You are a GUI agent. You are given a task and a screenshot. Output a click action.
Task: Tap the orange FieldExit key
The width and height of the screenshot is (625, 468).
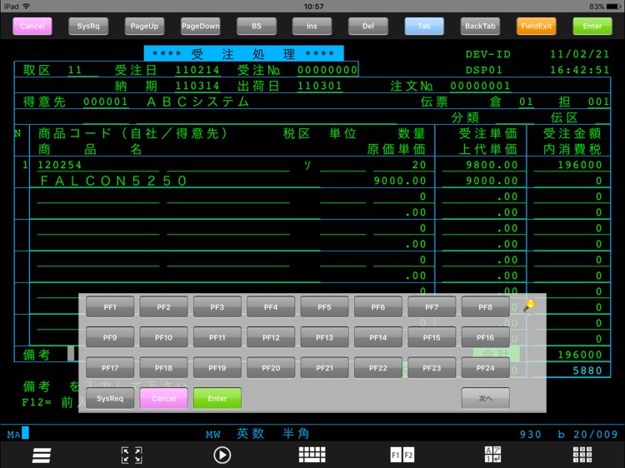click(536, 27)
